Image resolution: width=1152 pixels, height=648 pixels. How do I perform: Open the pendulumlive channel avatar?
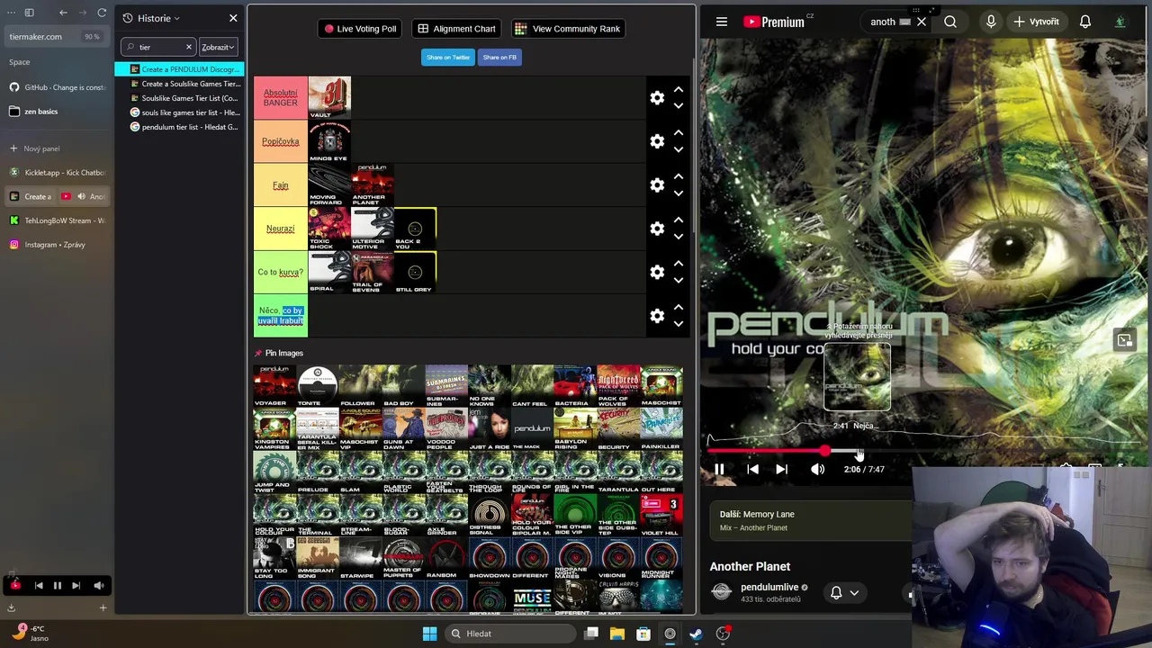click(721, 591)
